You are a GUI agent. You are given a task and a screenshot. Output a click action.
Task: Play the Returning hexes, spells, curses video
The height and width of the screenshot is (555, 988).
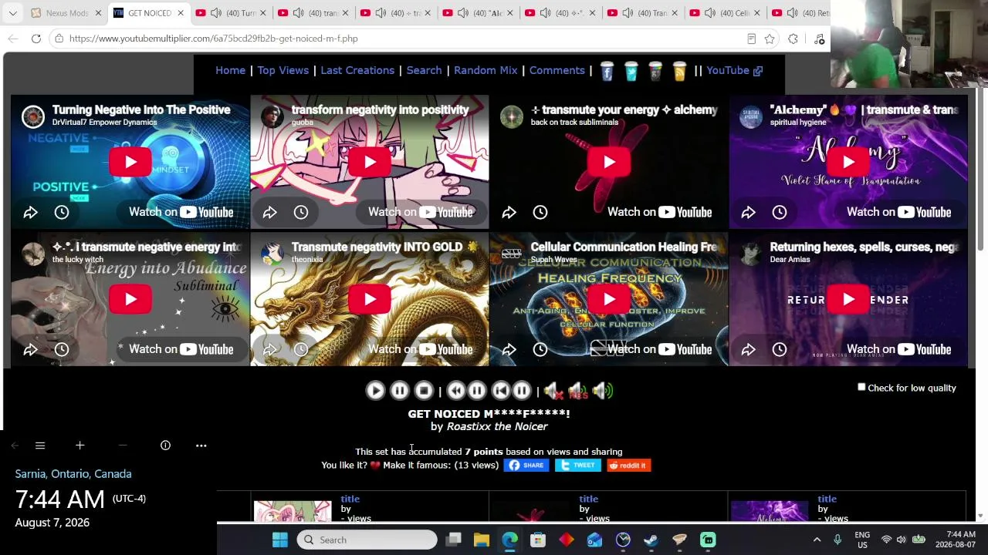[848, 299]
